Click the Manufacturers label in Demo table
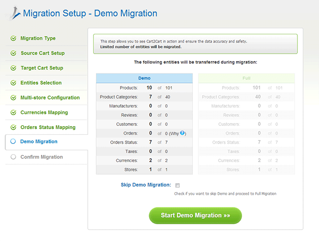Screen dimensions: 319x241 pos(123,106)
